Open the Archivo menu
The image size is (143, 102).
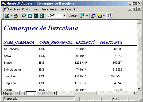pyautogui.click(x=15, y=9)
